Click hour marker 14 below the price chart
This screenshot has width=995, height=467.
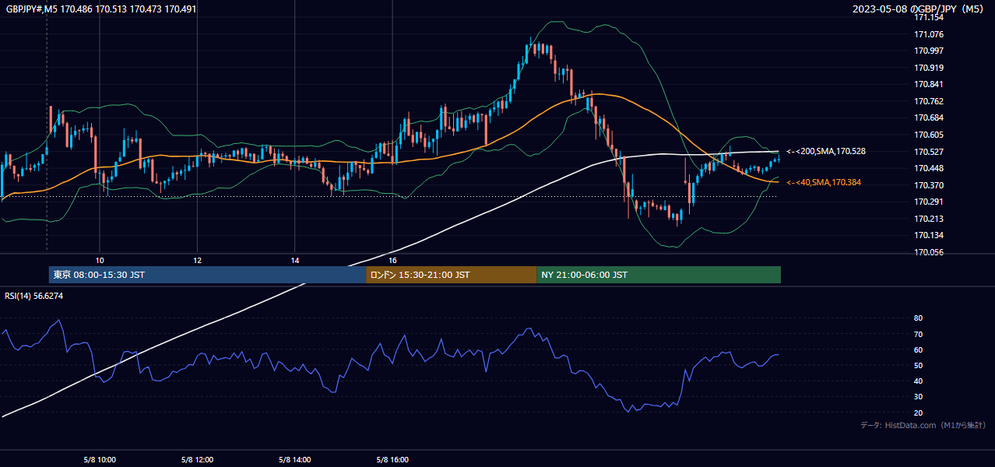tap(295, 260)
